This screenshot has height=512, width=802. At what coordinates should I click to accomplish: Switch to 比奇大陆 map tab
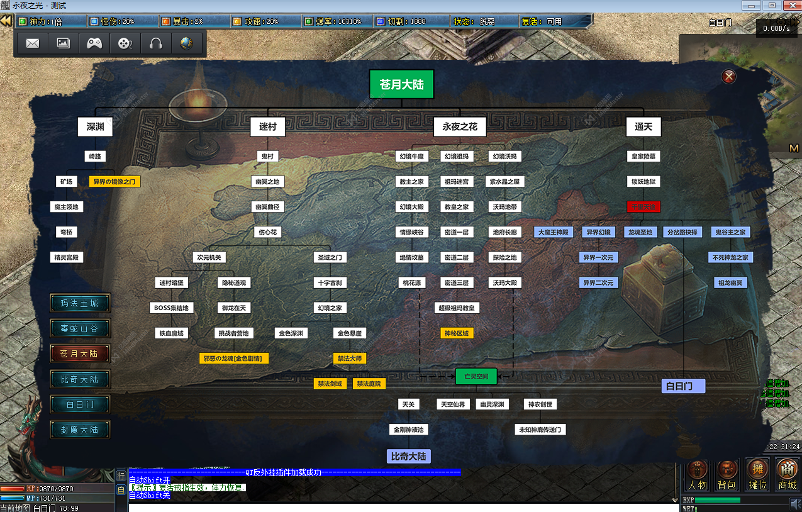[80, 379]
